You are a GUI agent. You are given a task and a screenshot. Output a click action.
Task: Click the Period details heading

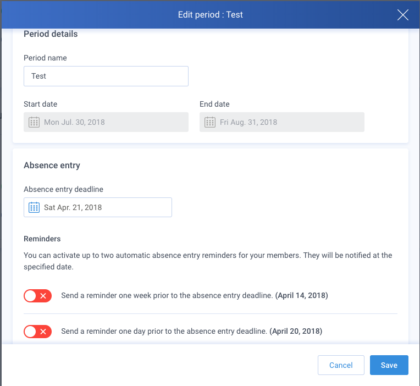[x=51, y=34]
